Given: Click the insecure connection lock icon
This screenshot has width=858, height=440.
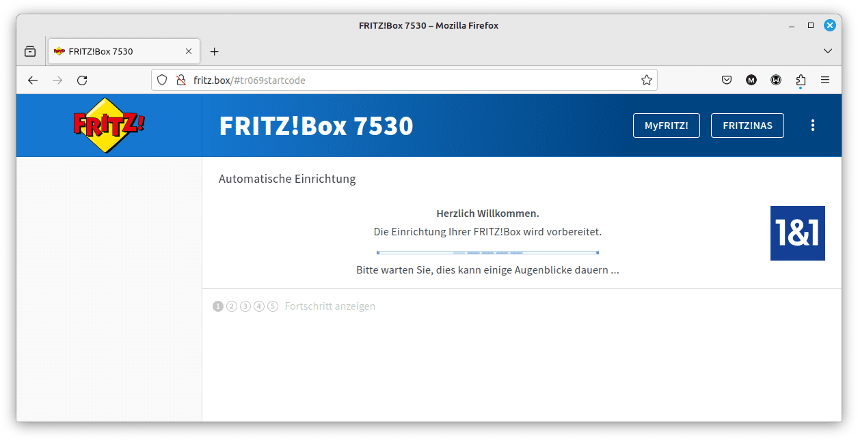Looking at the screenshot, I should (x=180, y=80).
